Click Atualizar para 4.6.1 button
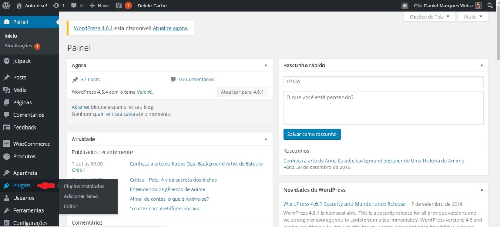The height and width of the screenshot is (227, 500). [x=242, y=92]
